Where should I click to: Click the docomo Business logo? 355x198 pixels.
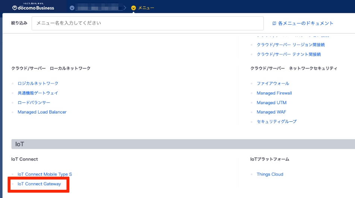33,7
